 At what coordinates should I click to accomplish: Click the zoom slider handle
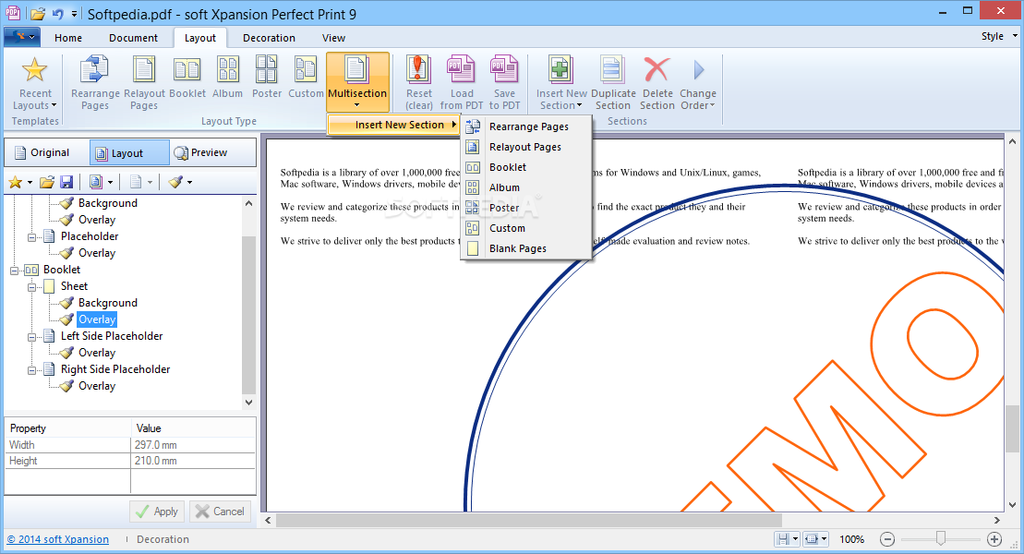coord(940,538)
